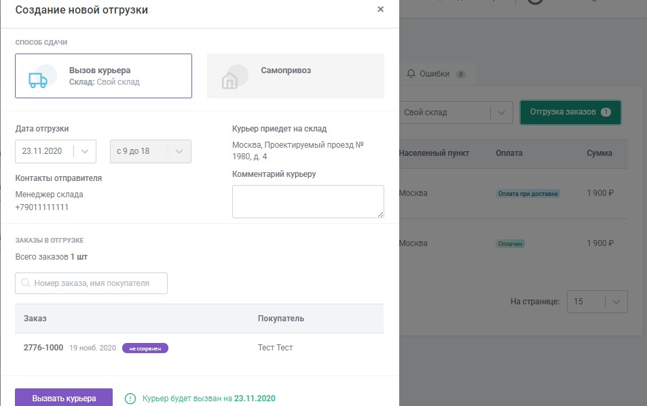Screen dimensions: 647x406
Task: Open the shipment date dropdown 23.11.2020
Action: 56,151
